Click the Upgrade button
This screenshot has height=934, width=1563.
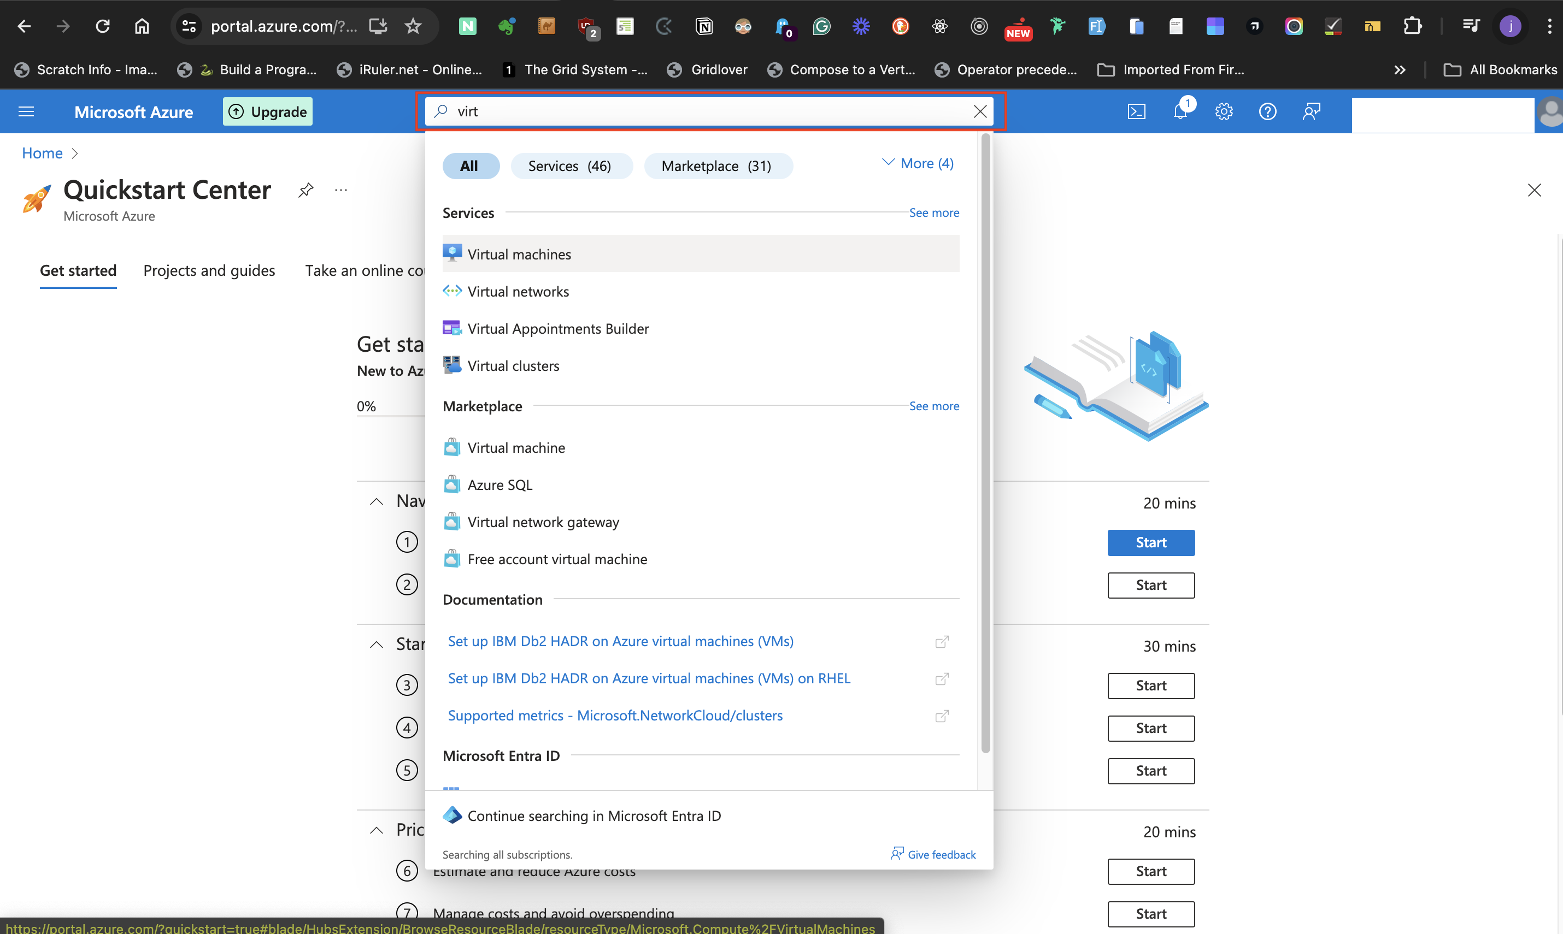pyautogui.click(x=267, y=111)
